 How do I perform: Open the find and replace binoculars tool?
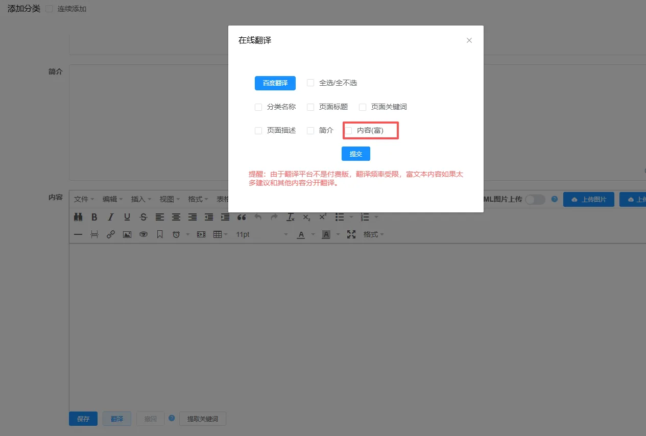pyautogui.click(x=78, y=217)
